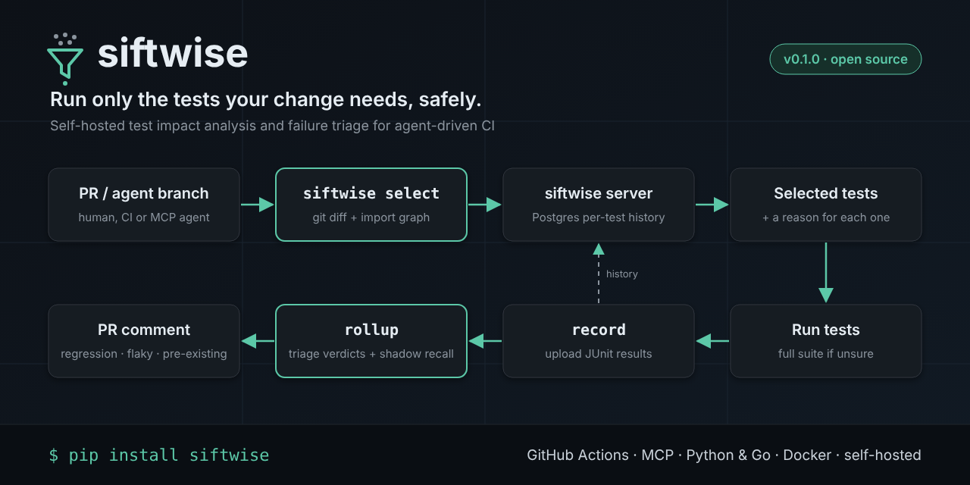Select the "upload JUnit results" caption
Screen dimensions: 970x485
(599, 354)
